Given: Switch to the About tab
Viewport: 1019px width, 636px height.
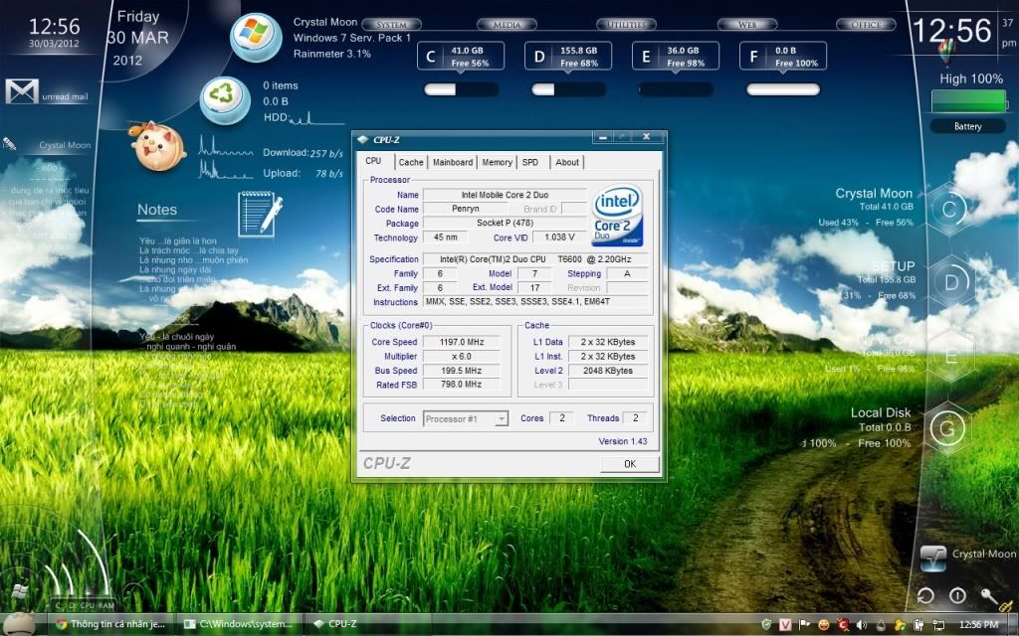Looking at the screenshot, I should [566, 162].
